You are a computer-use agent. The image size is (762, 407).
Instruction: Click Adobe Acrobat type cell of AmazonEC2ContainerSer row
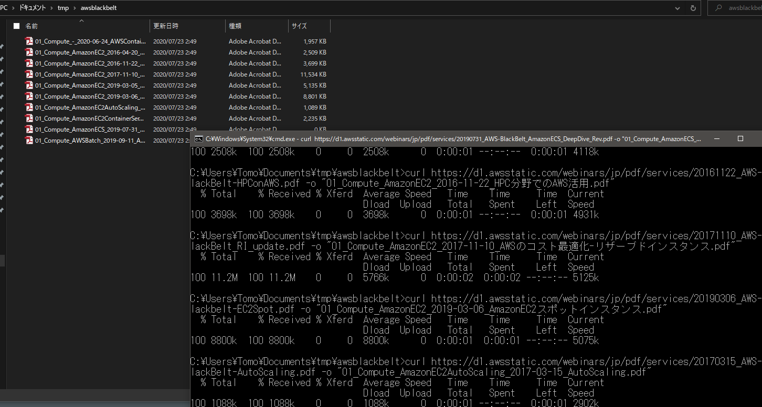(x=255, y=118)
